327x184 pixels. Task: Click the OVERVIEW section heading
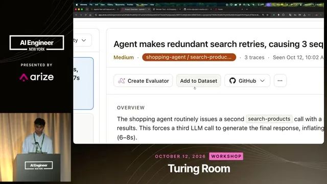(131, 108)
